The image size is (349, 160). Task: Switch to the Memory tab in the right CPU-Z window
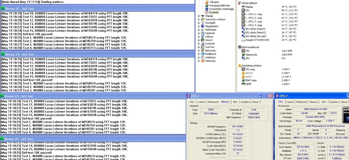[314, 102]
